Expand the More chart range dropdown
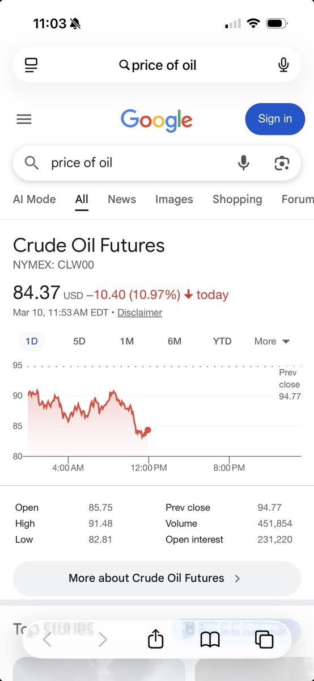Image resolution: width=314 pixels, height=681 pixels. click(x=272, y=341)
